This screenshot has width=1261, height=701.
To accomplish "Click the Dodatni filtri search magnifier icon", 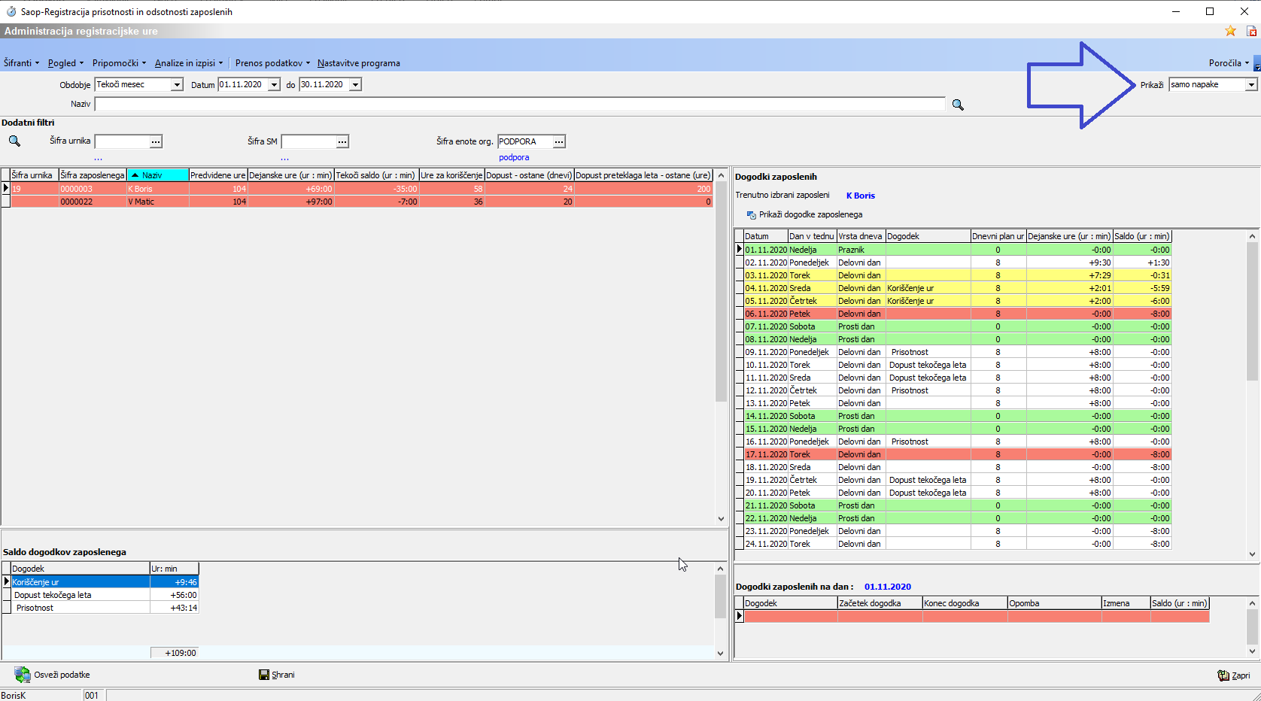I will point(14,141).
